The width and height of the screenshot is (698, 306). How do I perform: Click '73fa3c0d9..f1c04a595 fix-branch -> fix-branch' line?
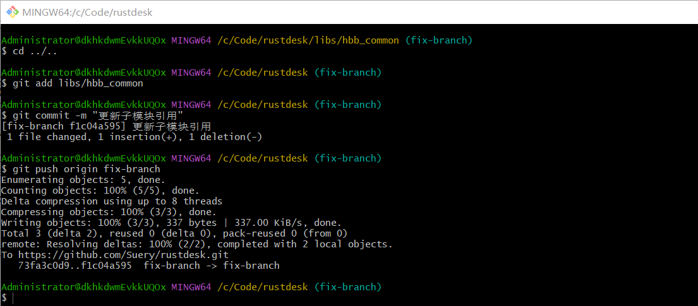coord(148,266)
